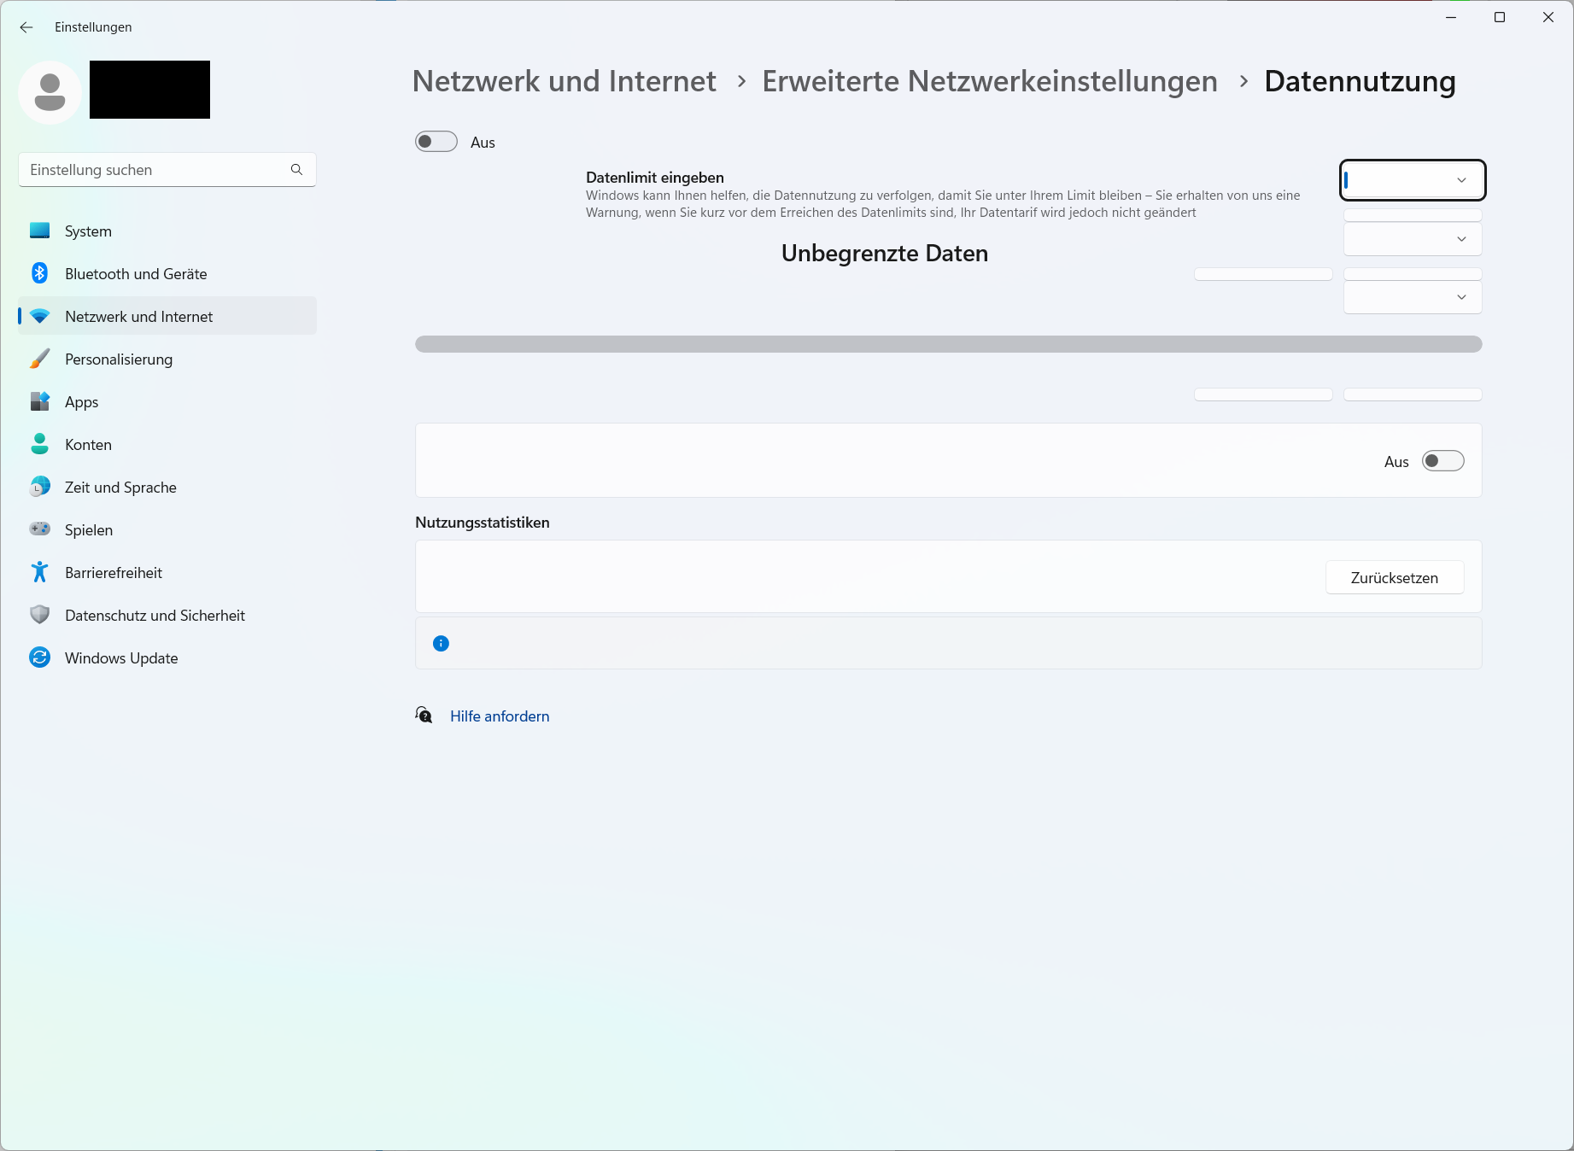Click the Hilfe anfordern help icon
Viewport: 1574px width, 1151px height.
coord(424,716)
